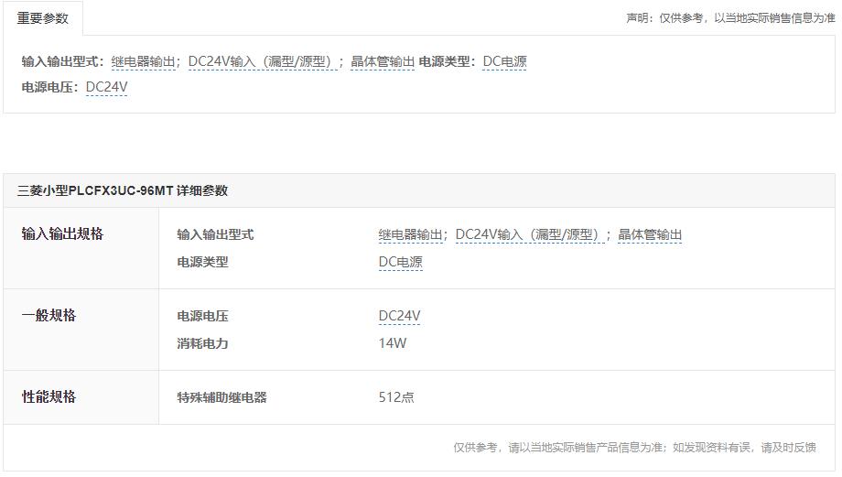Click the 输入输出规格 category heading
Screen dimensions: 842x477
(x=62, y=234)
